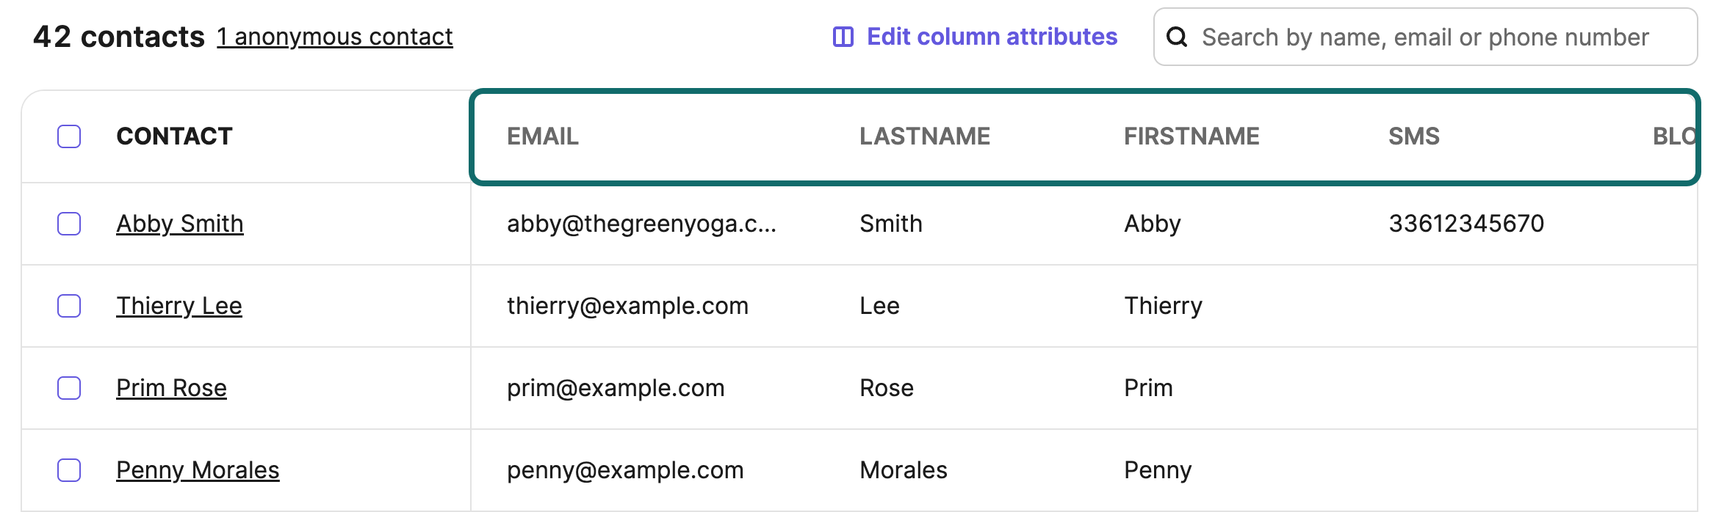Click the LASTNAME column header
Screen dimensions: 1716x512
[925, 136]
